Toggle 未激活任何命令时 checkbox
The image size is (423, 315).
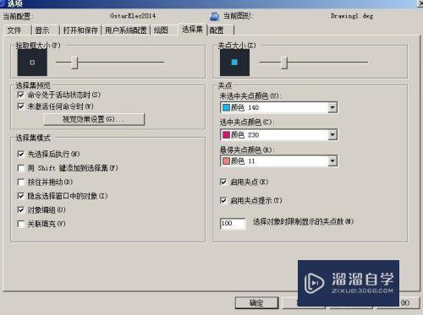pos(21,106)
